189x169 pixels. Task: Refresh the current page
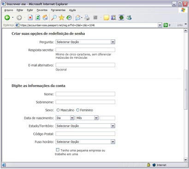click(x=38, y=17)
